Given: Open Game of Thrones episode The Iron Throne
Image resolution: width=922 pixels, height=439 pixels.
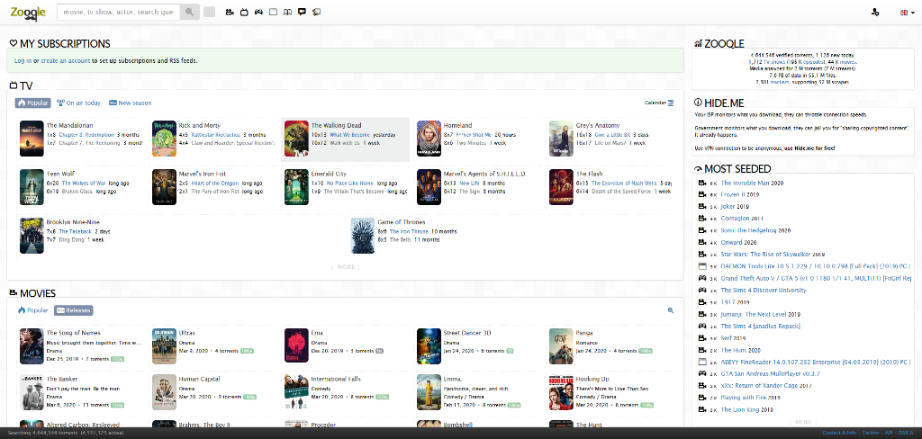Looking at the screenshot, I should 409,231.
